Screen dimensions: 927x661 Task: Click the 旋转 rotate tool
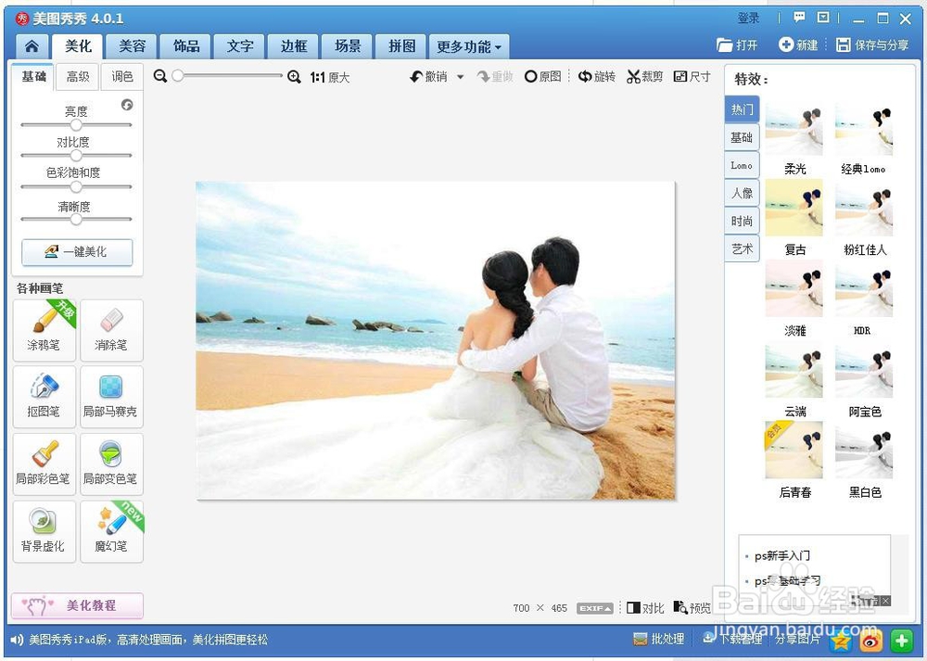coord(597,76)
